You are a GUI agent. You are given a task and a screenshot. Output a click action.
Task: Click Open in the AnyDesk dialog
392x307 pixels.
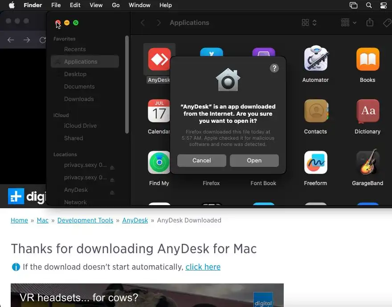tap(254, 160)
